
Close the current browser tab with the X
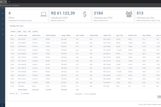pyautogui.click(x=5, y=2)
